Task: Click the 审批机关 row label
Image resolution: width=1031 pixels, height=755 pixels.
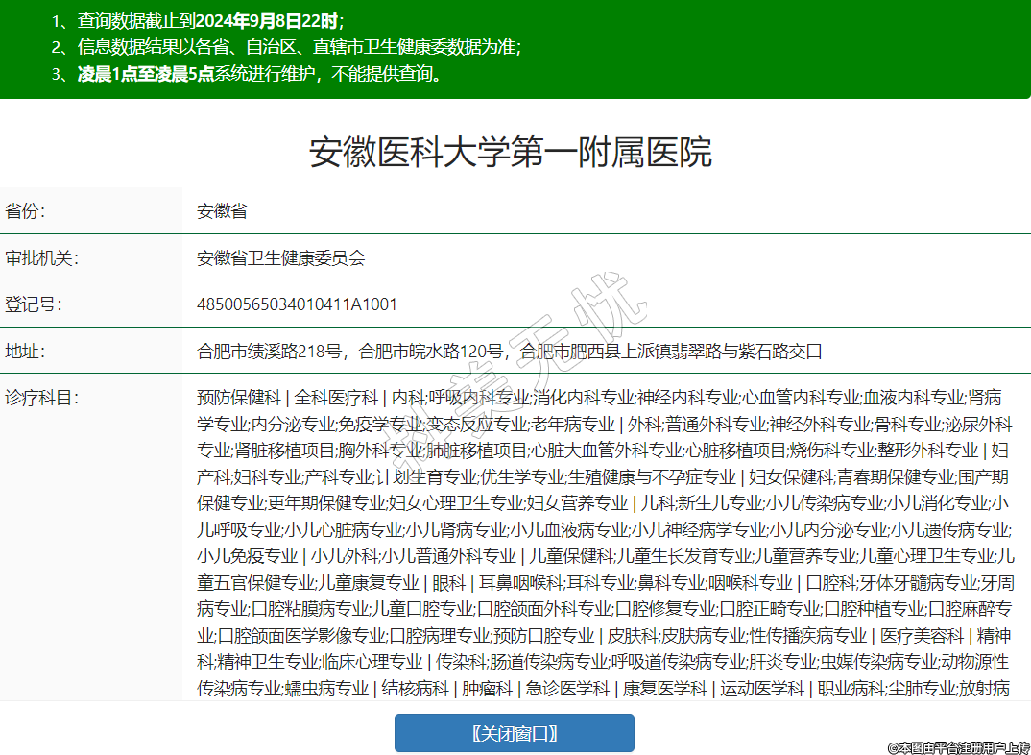Action: point(41,257)
